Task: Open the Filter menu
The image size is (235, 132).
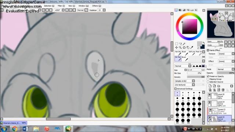Action: click(x=61, y=6)
